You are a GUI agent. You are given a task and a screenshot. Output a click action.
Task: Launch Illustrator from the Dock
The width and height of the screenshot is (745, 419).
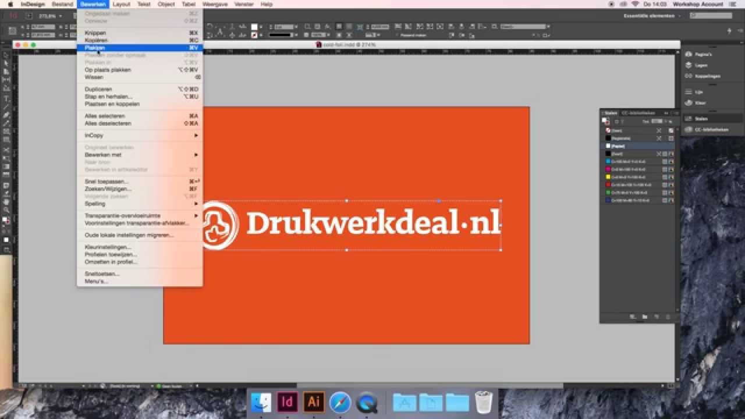314,402
